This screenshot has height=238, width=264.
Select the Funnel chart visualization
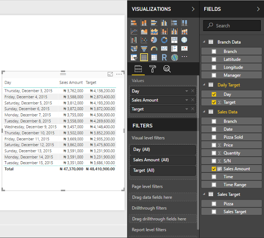pyautogui.click(x=144, y=49)
